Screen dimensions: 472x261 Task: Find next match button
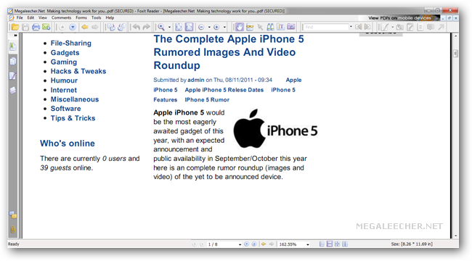[x=367, y=27]
